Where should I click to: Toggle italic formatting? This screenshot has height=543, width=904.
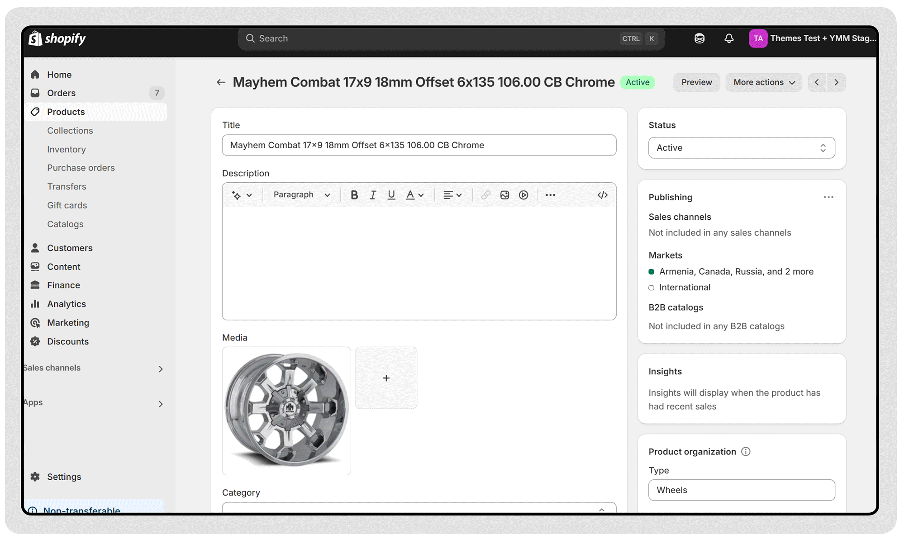pyautogui.click(x=373, y=195)
